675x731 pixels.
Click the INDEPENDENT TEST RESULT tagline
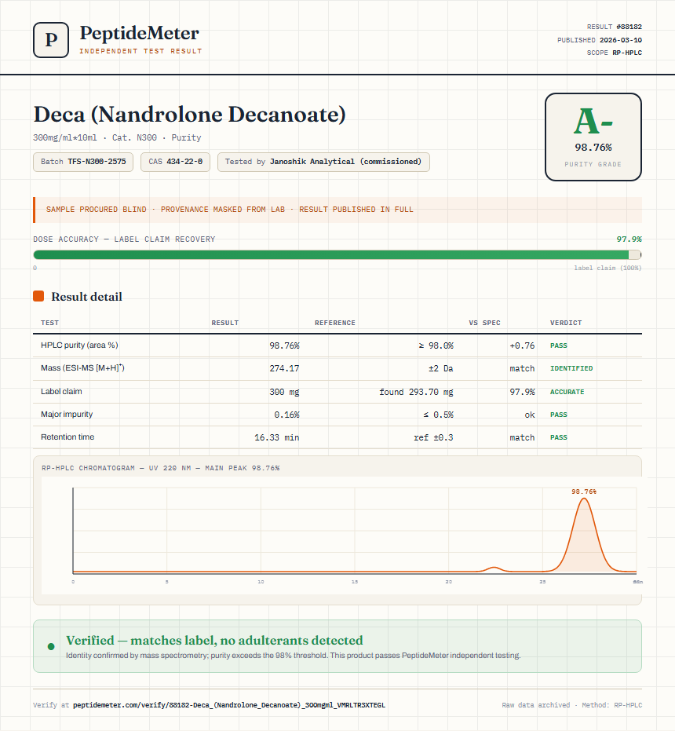tap(140, 51)
